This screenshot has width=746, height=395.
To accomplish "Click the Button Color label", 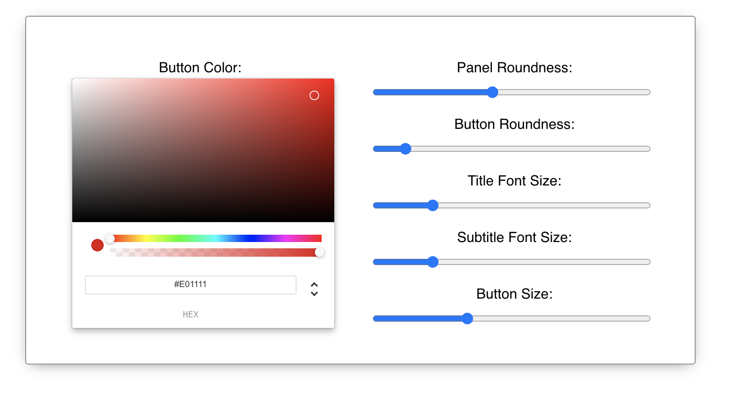I will pyautogui.click(x=200, y=68).
